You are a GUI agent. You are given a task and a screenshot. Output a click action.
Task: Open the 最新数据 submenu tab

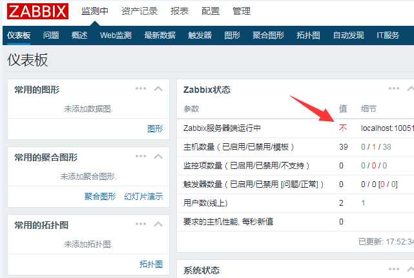pyautogui.click(x=160, y=35)
